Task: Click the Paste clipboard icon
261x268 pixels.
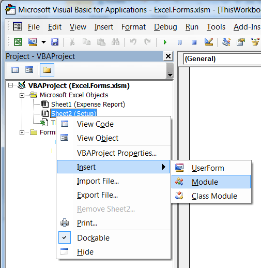Action: coord(101,42)
